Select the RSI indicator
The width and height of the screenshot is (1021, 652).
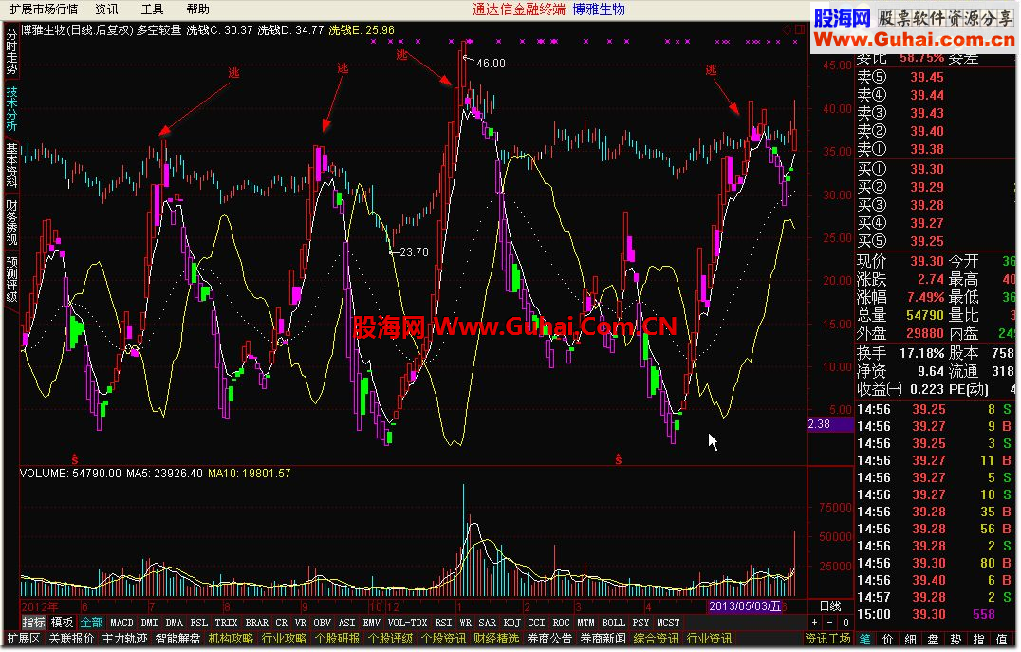[x=443, y=623]
